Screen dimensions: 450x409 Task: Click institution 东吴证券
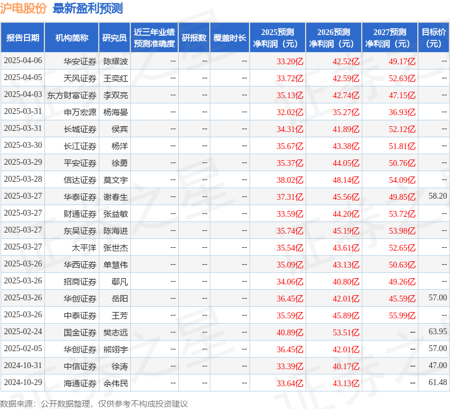click(x=80, y=231)
